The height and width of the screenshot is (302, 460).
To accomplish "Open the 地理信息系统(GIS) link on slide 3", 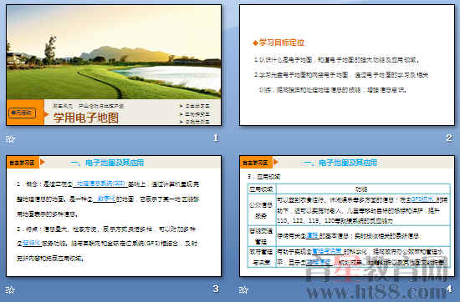I will [x=101, y=184].
